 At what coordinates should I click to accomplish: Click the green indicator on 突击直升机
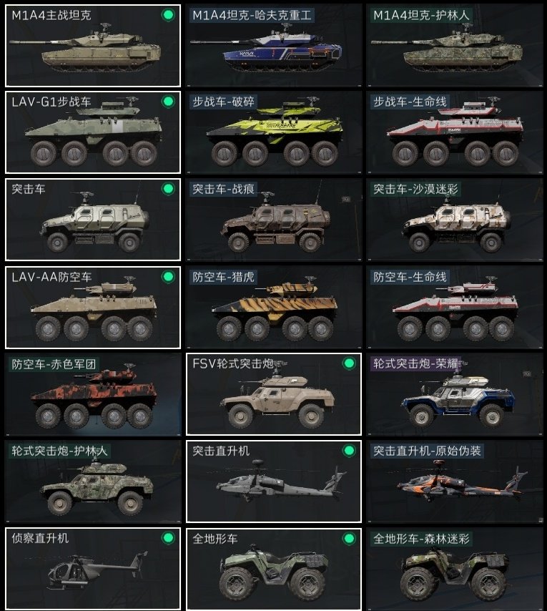click(x=349, y=451)
